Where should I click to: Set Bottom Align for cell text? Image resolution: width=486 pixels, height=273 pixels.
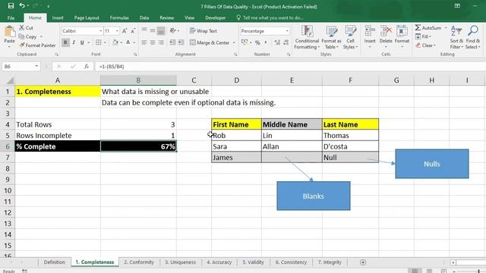pyautogui.click(x=161, y=30)
